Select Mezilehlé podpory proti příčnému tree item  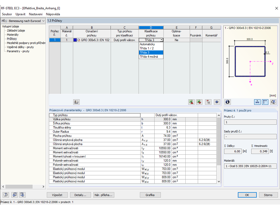[26, 43]
